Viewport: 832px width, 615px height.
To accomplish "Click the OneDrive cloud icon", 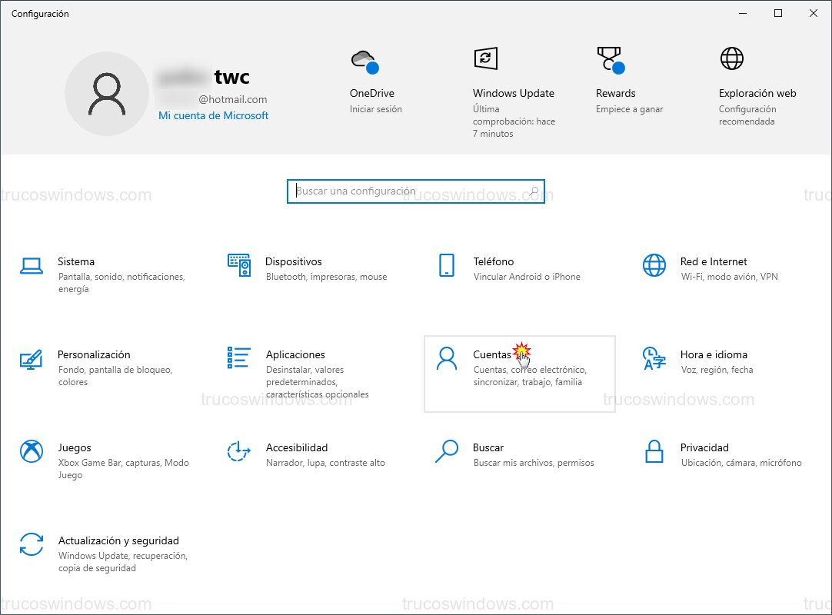I will pos(363,58).
